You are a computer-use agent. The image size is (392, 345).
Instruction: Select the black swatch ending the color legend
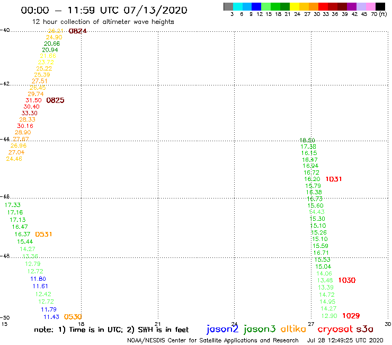tap(380, 6)
